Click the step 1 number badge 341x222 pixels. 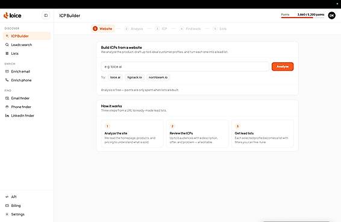[107, 126]
